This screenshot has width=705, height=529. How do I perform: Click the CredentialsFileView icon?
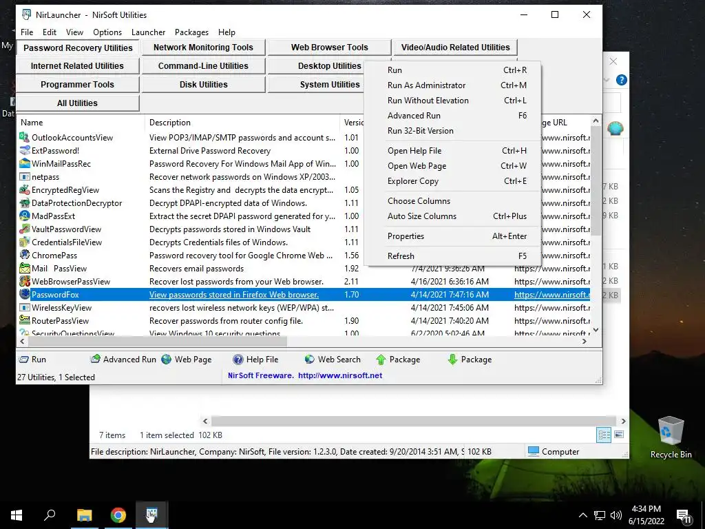24,242
